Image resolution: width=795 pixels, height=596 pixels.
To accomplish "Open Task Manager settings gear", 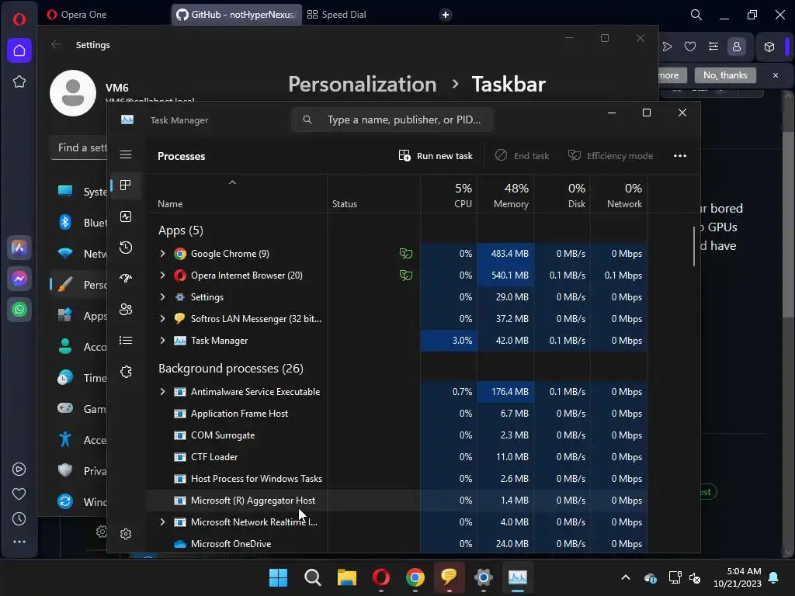I will tap(126, 534).
